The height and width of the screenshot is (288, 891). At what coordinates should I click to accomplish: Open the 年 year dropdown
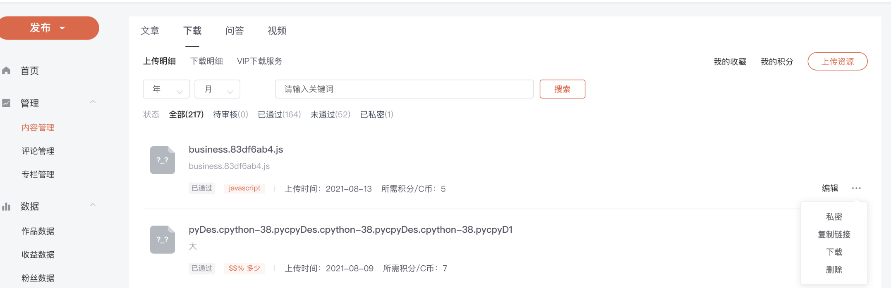tap(166, 89)
